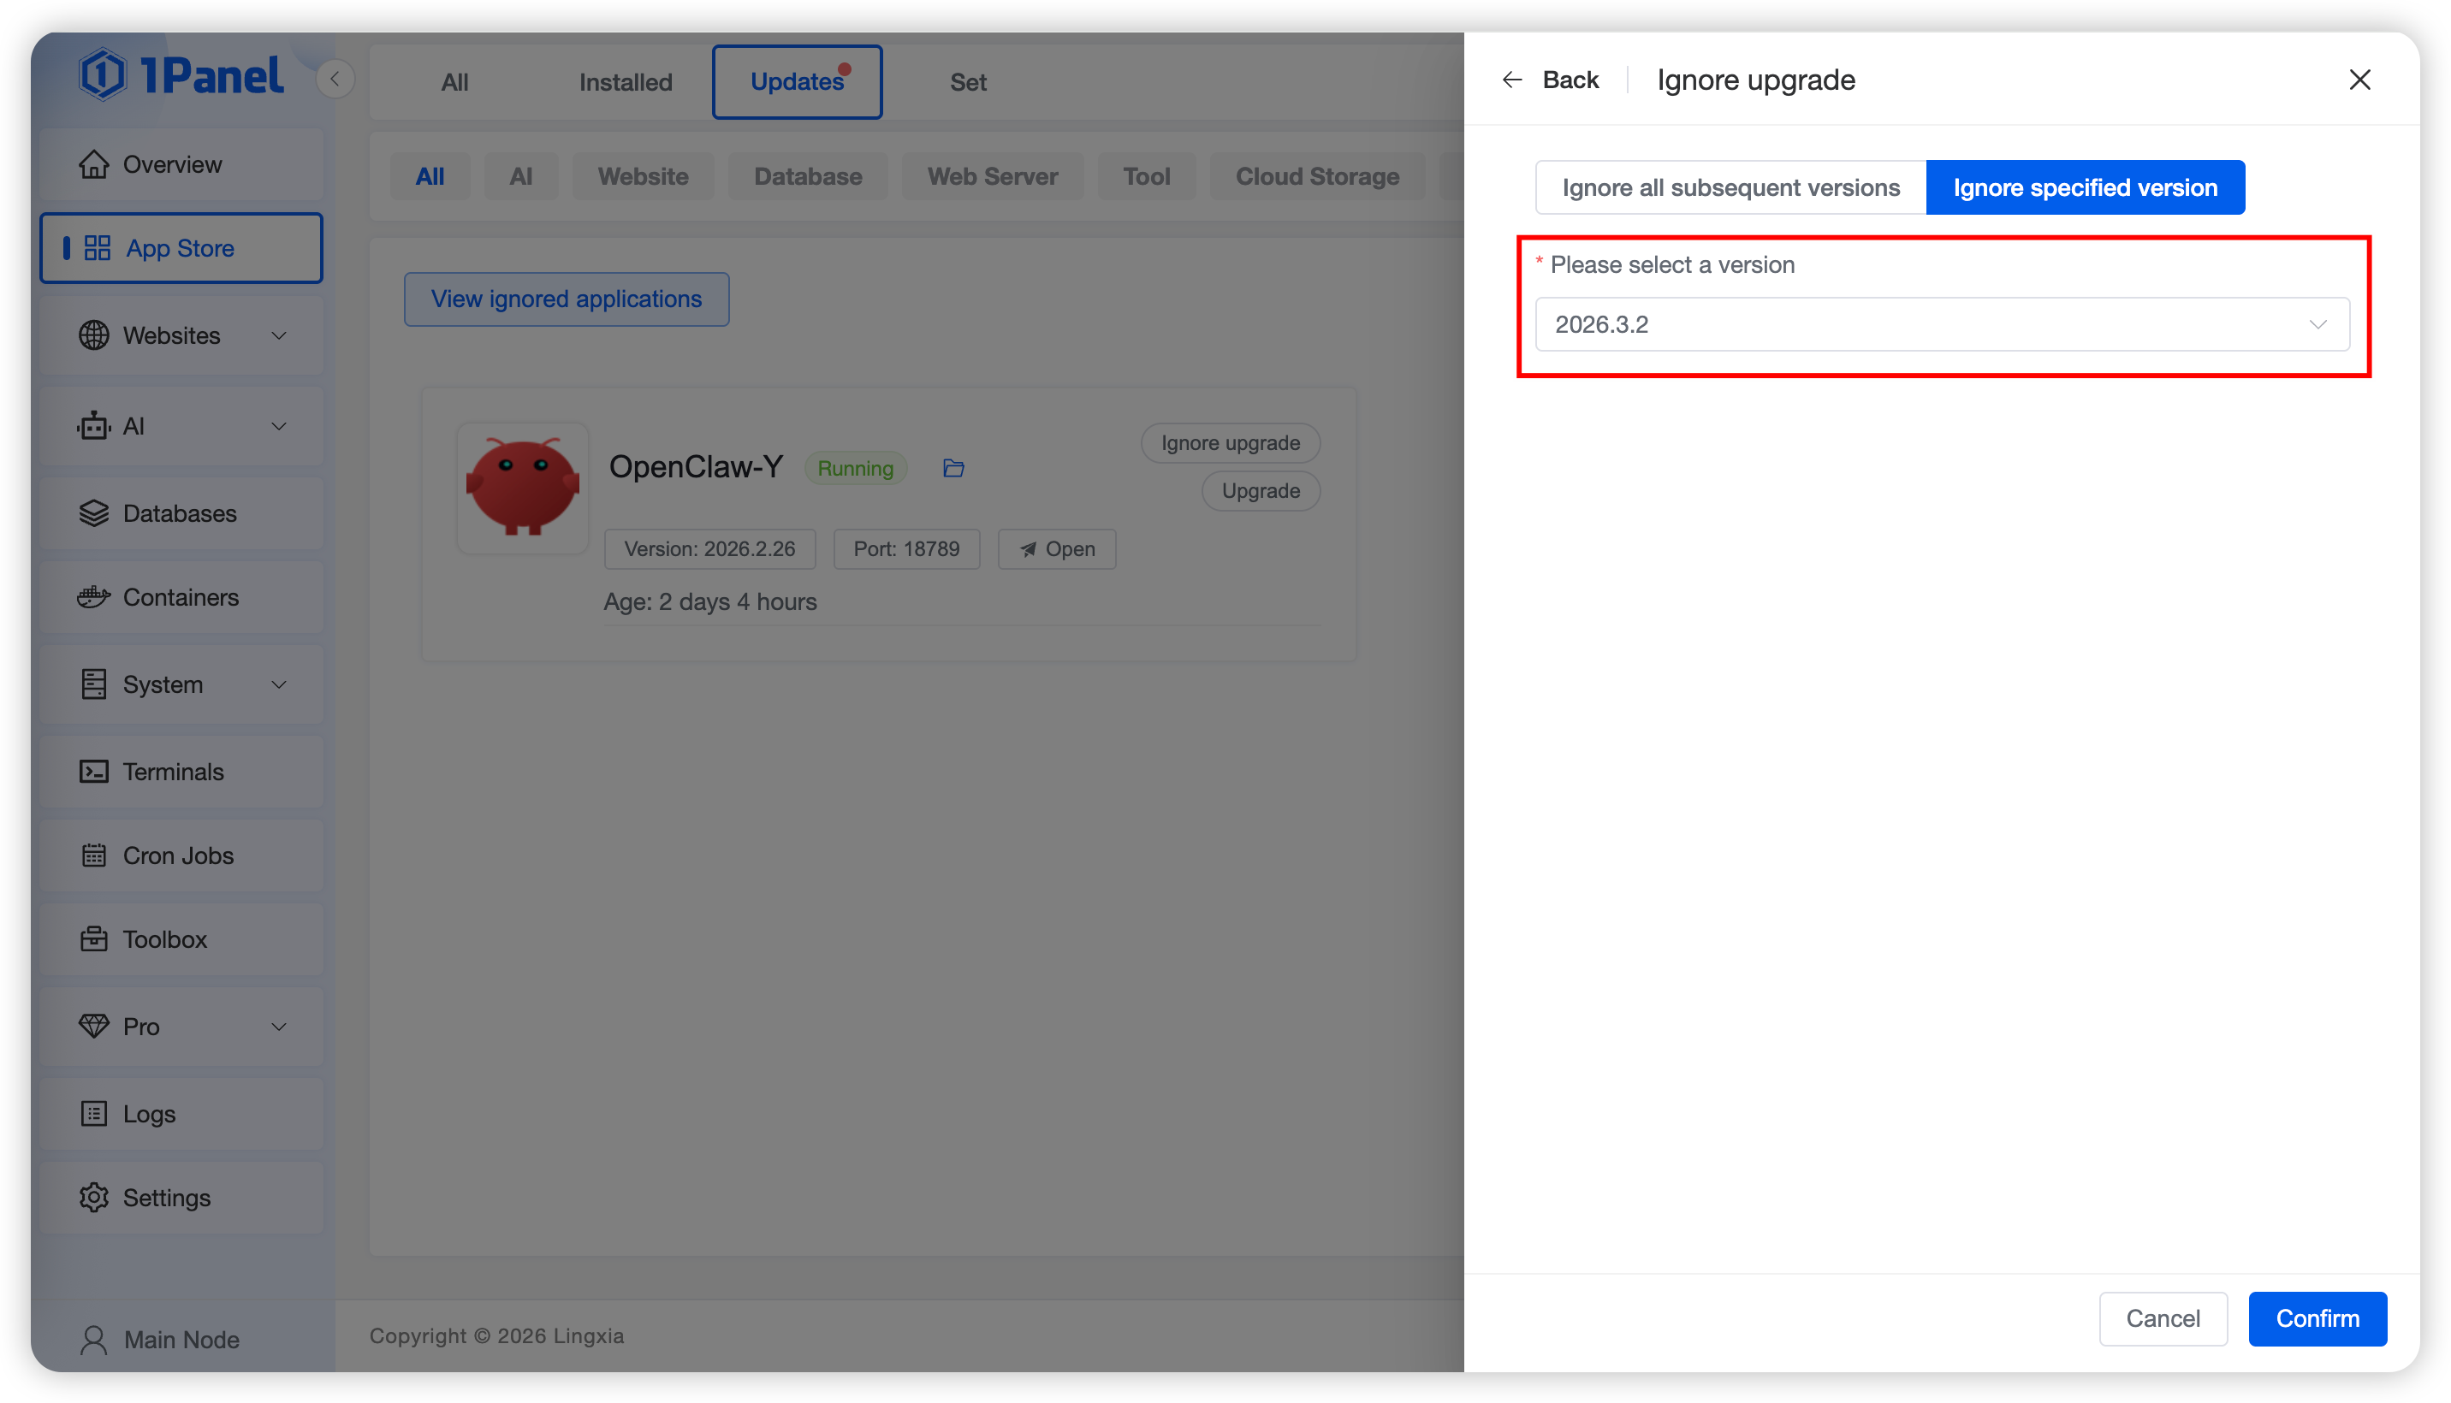Click OpenClaw-Y app thumbnail image
Viewport: 2451px width, 1403px height.
[522, 488]
